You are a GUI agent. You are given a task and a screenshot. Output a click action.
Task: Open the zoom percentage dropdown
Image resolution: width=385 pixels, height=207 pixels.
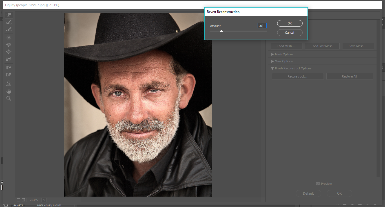pos(44,200)
